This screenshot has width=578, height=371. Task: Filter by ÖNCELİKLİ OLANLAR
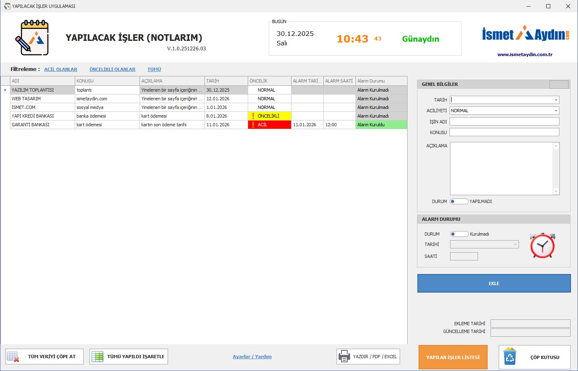click(x=112, y=69)
